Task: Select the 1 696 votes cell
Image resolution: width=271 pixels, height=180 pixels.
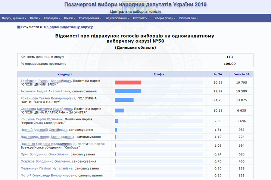Action: (241, 121)
